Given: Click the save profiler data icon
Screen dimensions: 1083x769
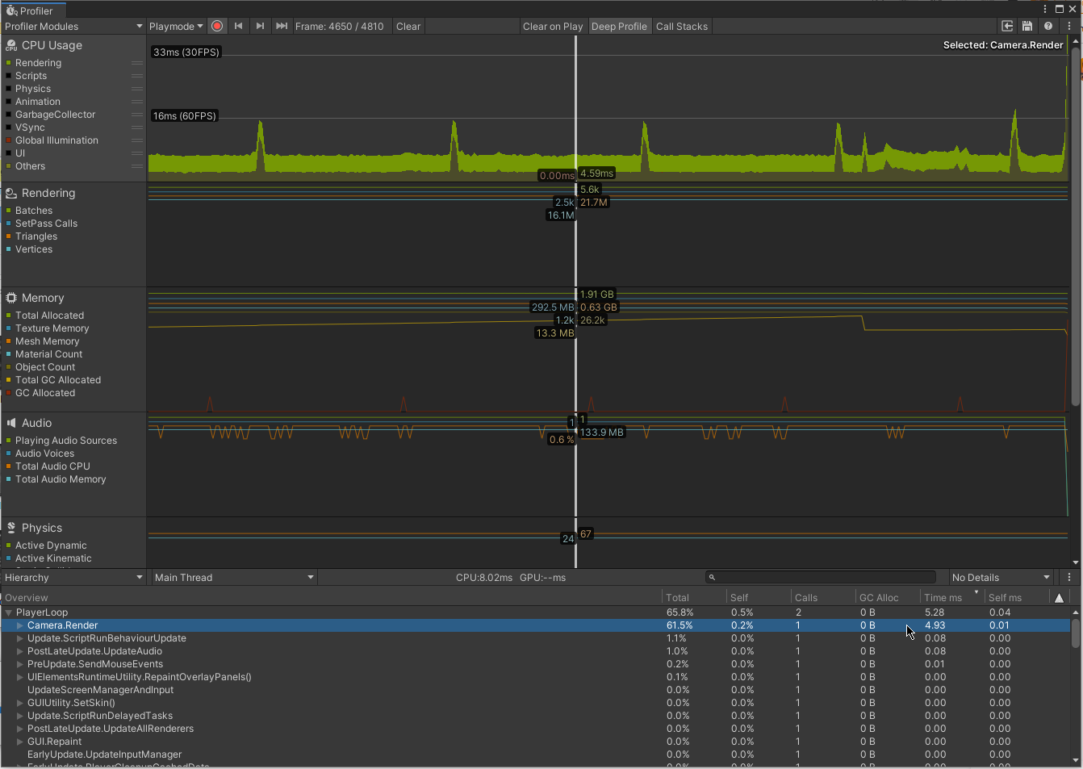Looking at the screenshot, I should click(1027, 26).
